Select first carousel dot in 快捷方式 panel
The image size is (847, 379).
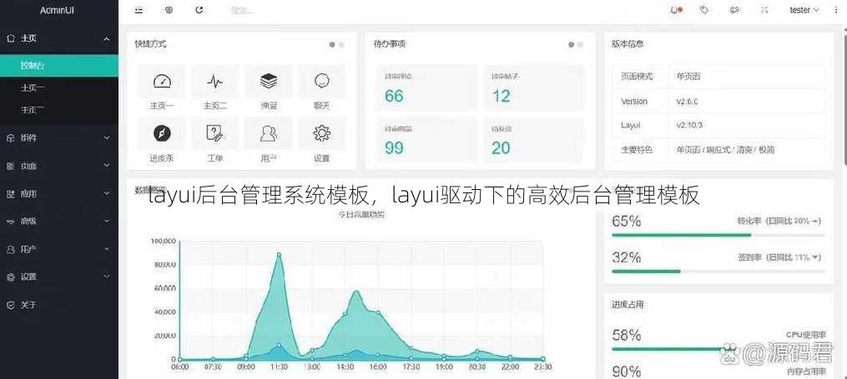(x=331, y=45)
